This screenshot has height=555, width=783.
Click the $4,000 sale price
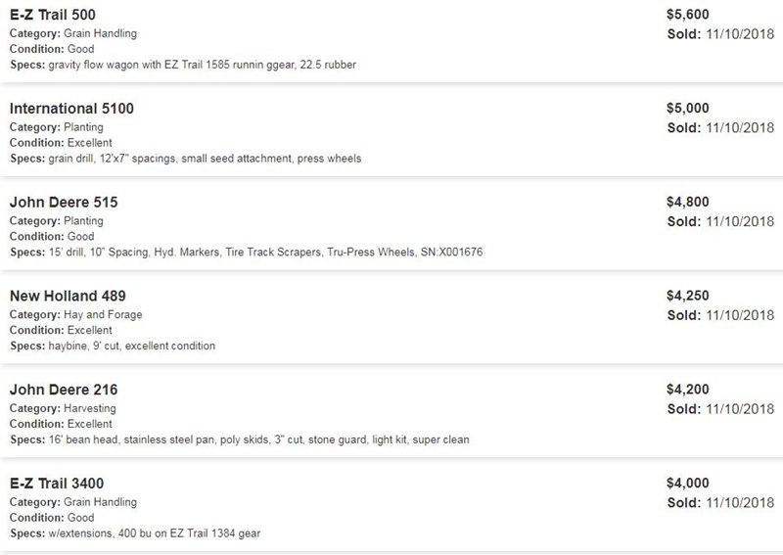pyautogui.click(x=688, y=484)
